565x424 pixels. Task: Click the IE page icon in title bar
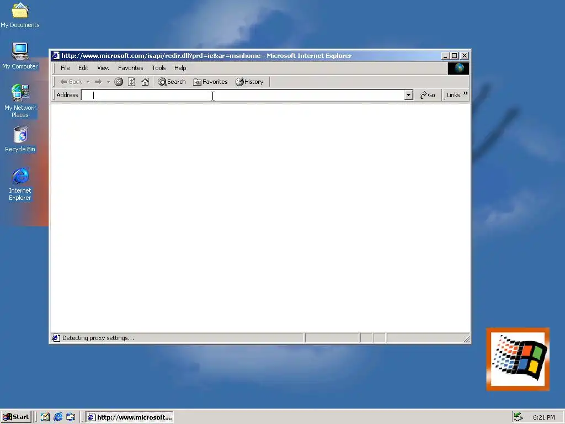[56, 56]
